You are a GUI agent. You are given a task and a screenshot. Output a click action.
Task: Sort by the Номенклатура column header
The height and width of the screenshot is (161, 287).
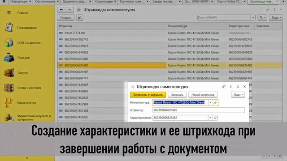coord(196,26)
